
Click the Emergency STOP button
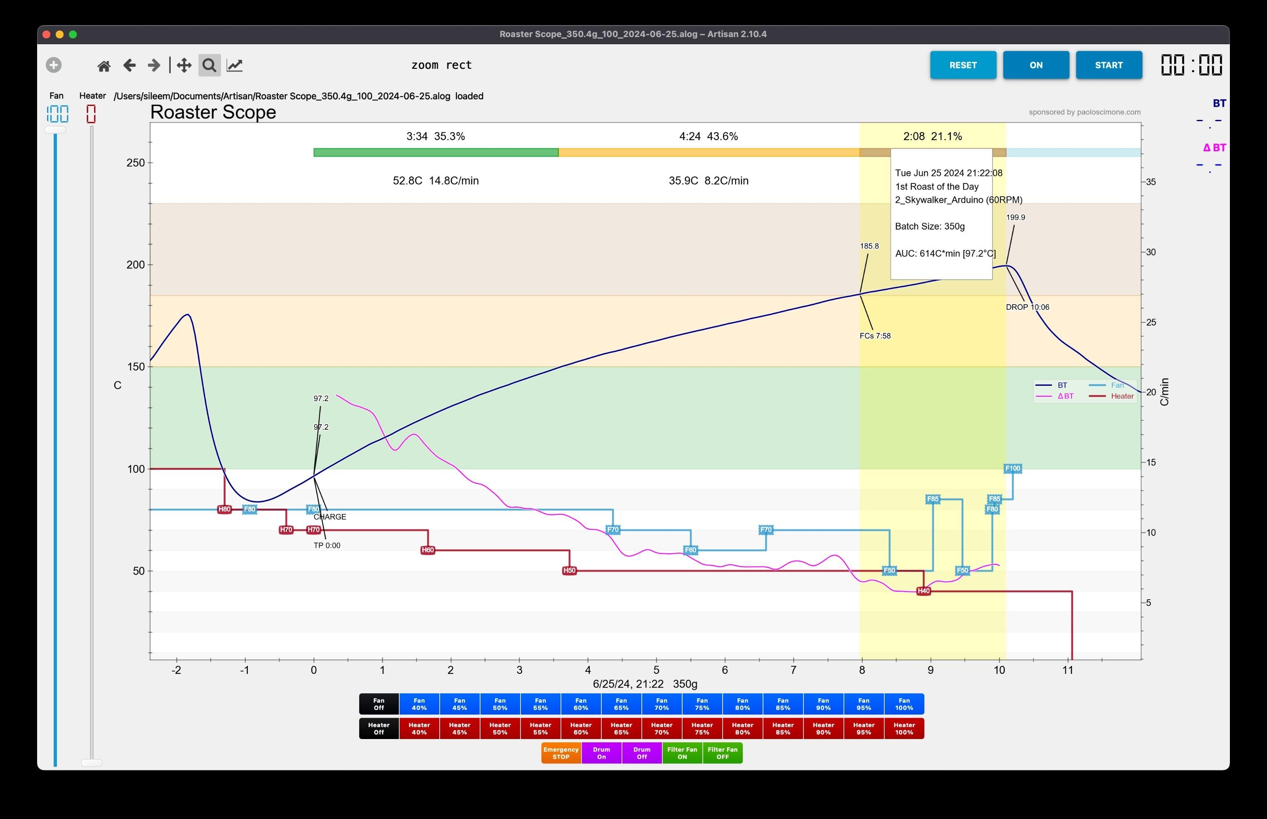tap(561, 753)
